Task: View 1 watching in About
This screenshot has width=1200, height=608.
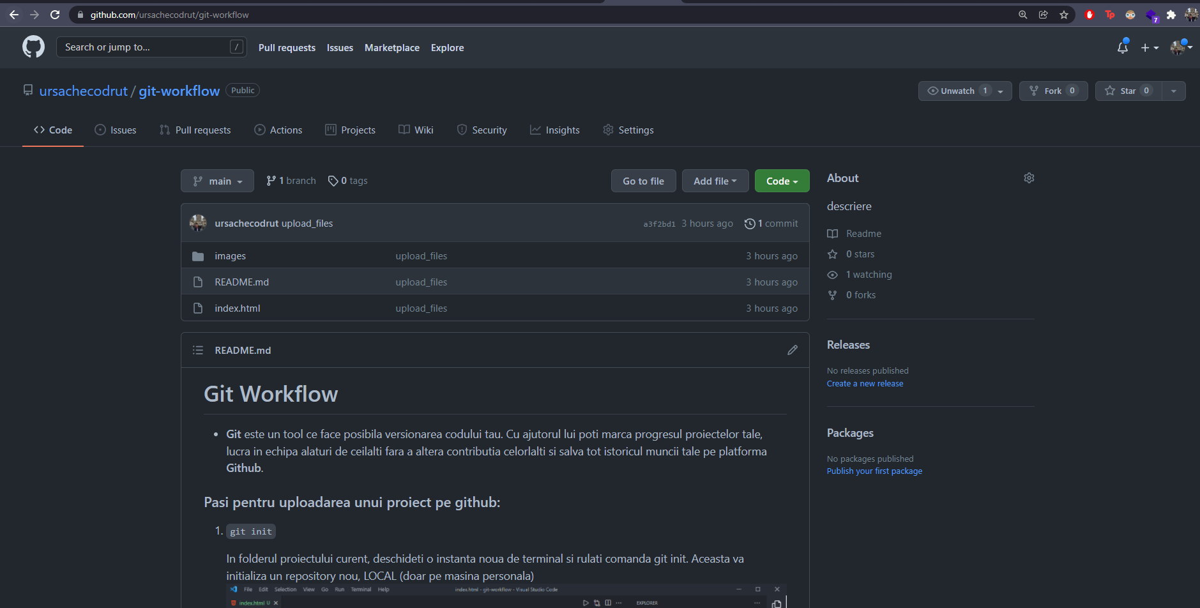Action: tap(860, 275)
